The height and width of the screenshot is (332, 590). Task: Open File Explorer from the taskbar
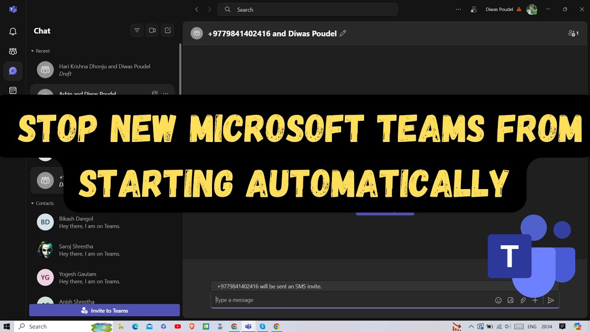click(121, 326)
